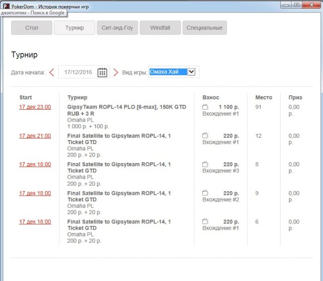
Task: Open the calendar date picker icon
Action: [x=102, y=72]
